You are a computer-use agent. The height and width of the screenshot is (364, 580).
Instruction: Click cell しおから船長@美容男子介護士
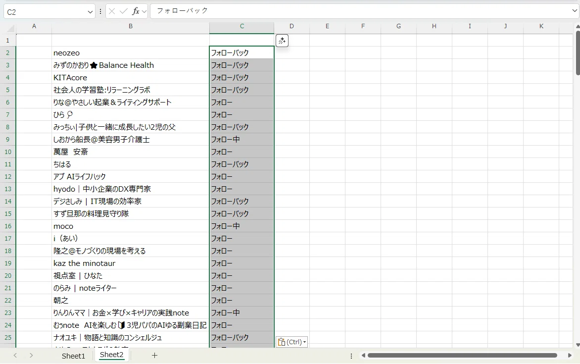coord(131,140)
